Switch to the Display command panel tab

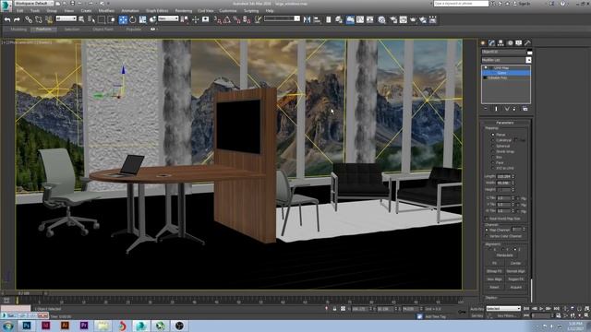[x=519, y=43]
